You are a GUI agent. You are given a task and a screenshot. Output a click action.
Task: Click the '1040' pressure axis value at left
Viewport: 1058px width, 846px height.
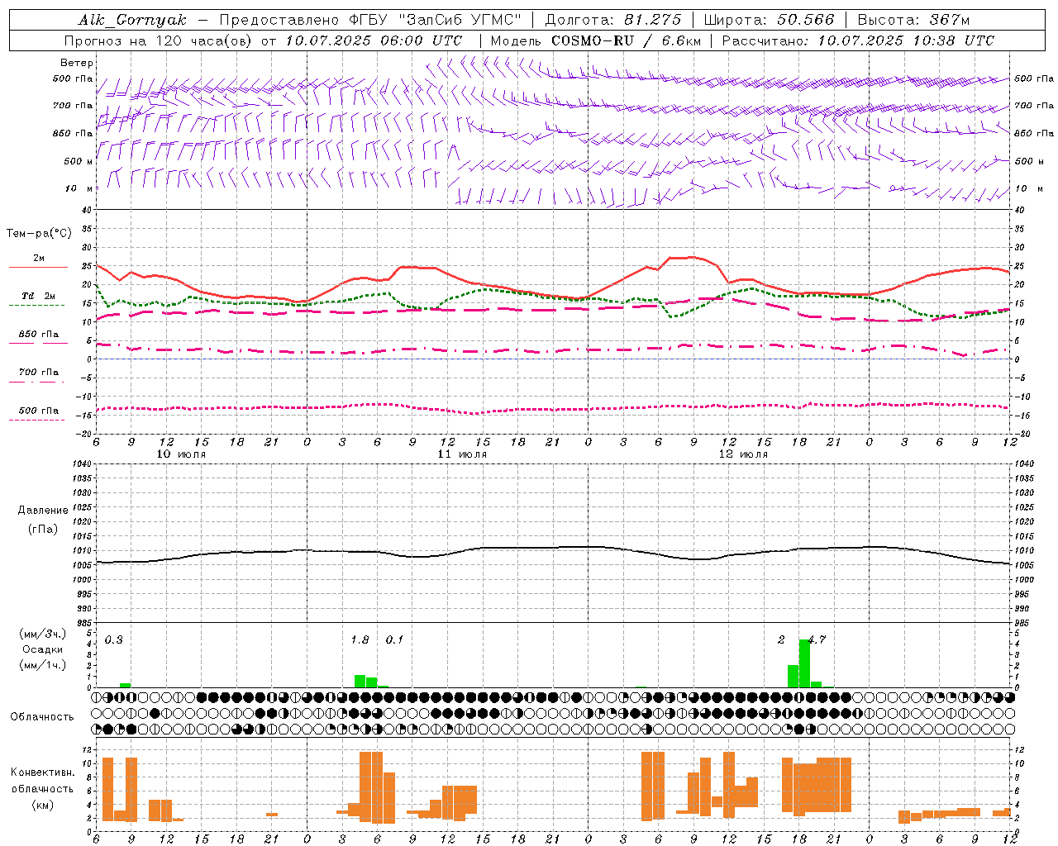tap(84, 463)
